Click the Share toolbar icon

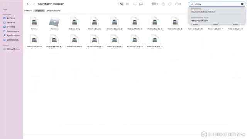tap(163, 4)
